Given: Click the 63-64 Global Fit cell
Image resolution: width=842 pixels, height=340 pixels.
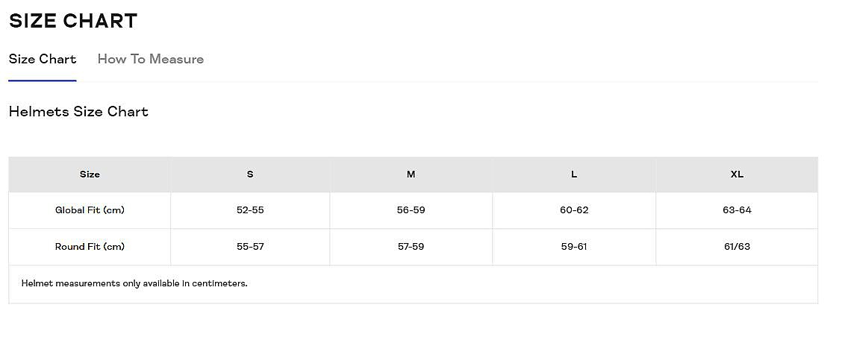Looking at the screenshot, I should click(x=737, y=210).
